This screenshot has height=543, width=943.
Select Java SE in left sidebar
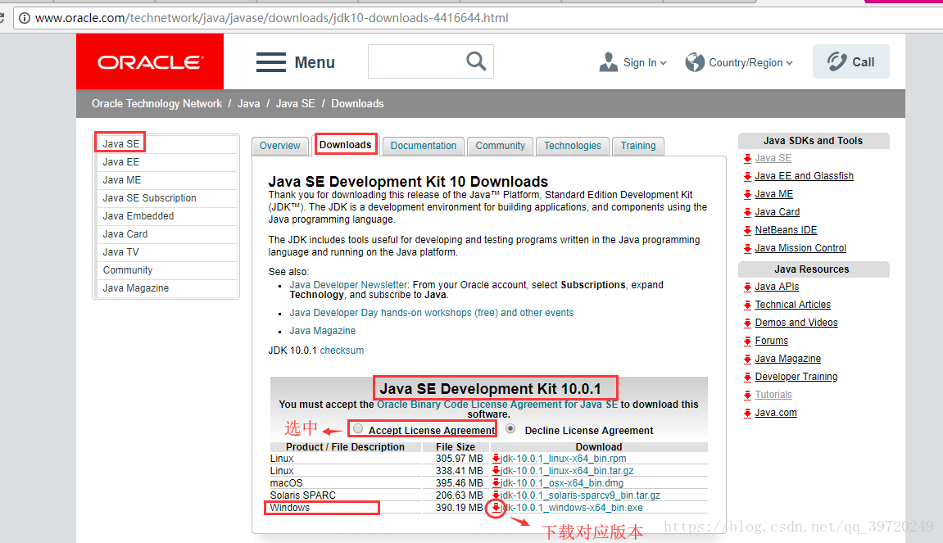166,143
